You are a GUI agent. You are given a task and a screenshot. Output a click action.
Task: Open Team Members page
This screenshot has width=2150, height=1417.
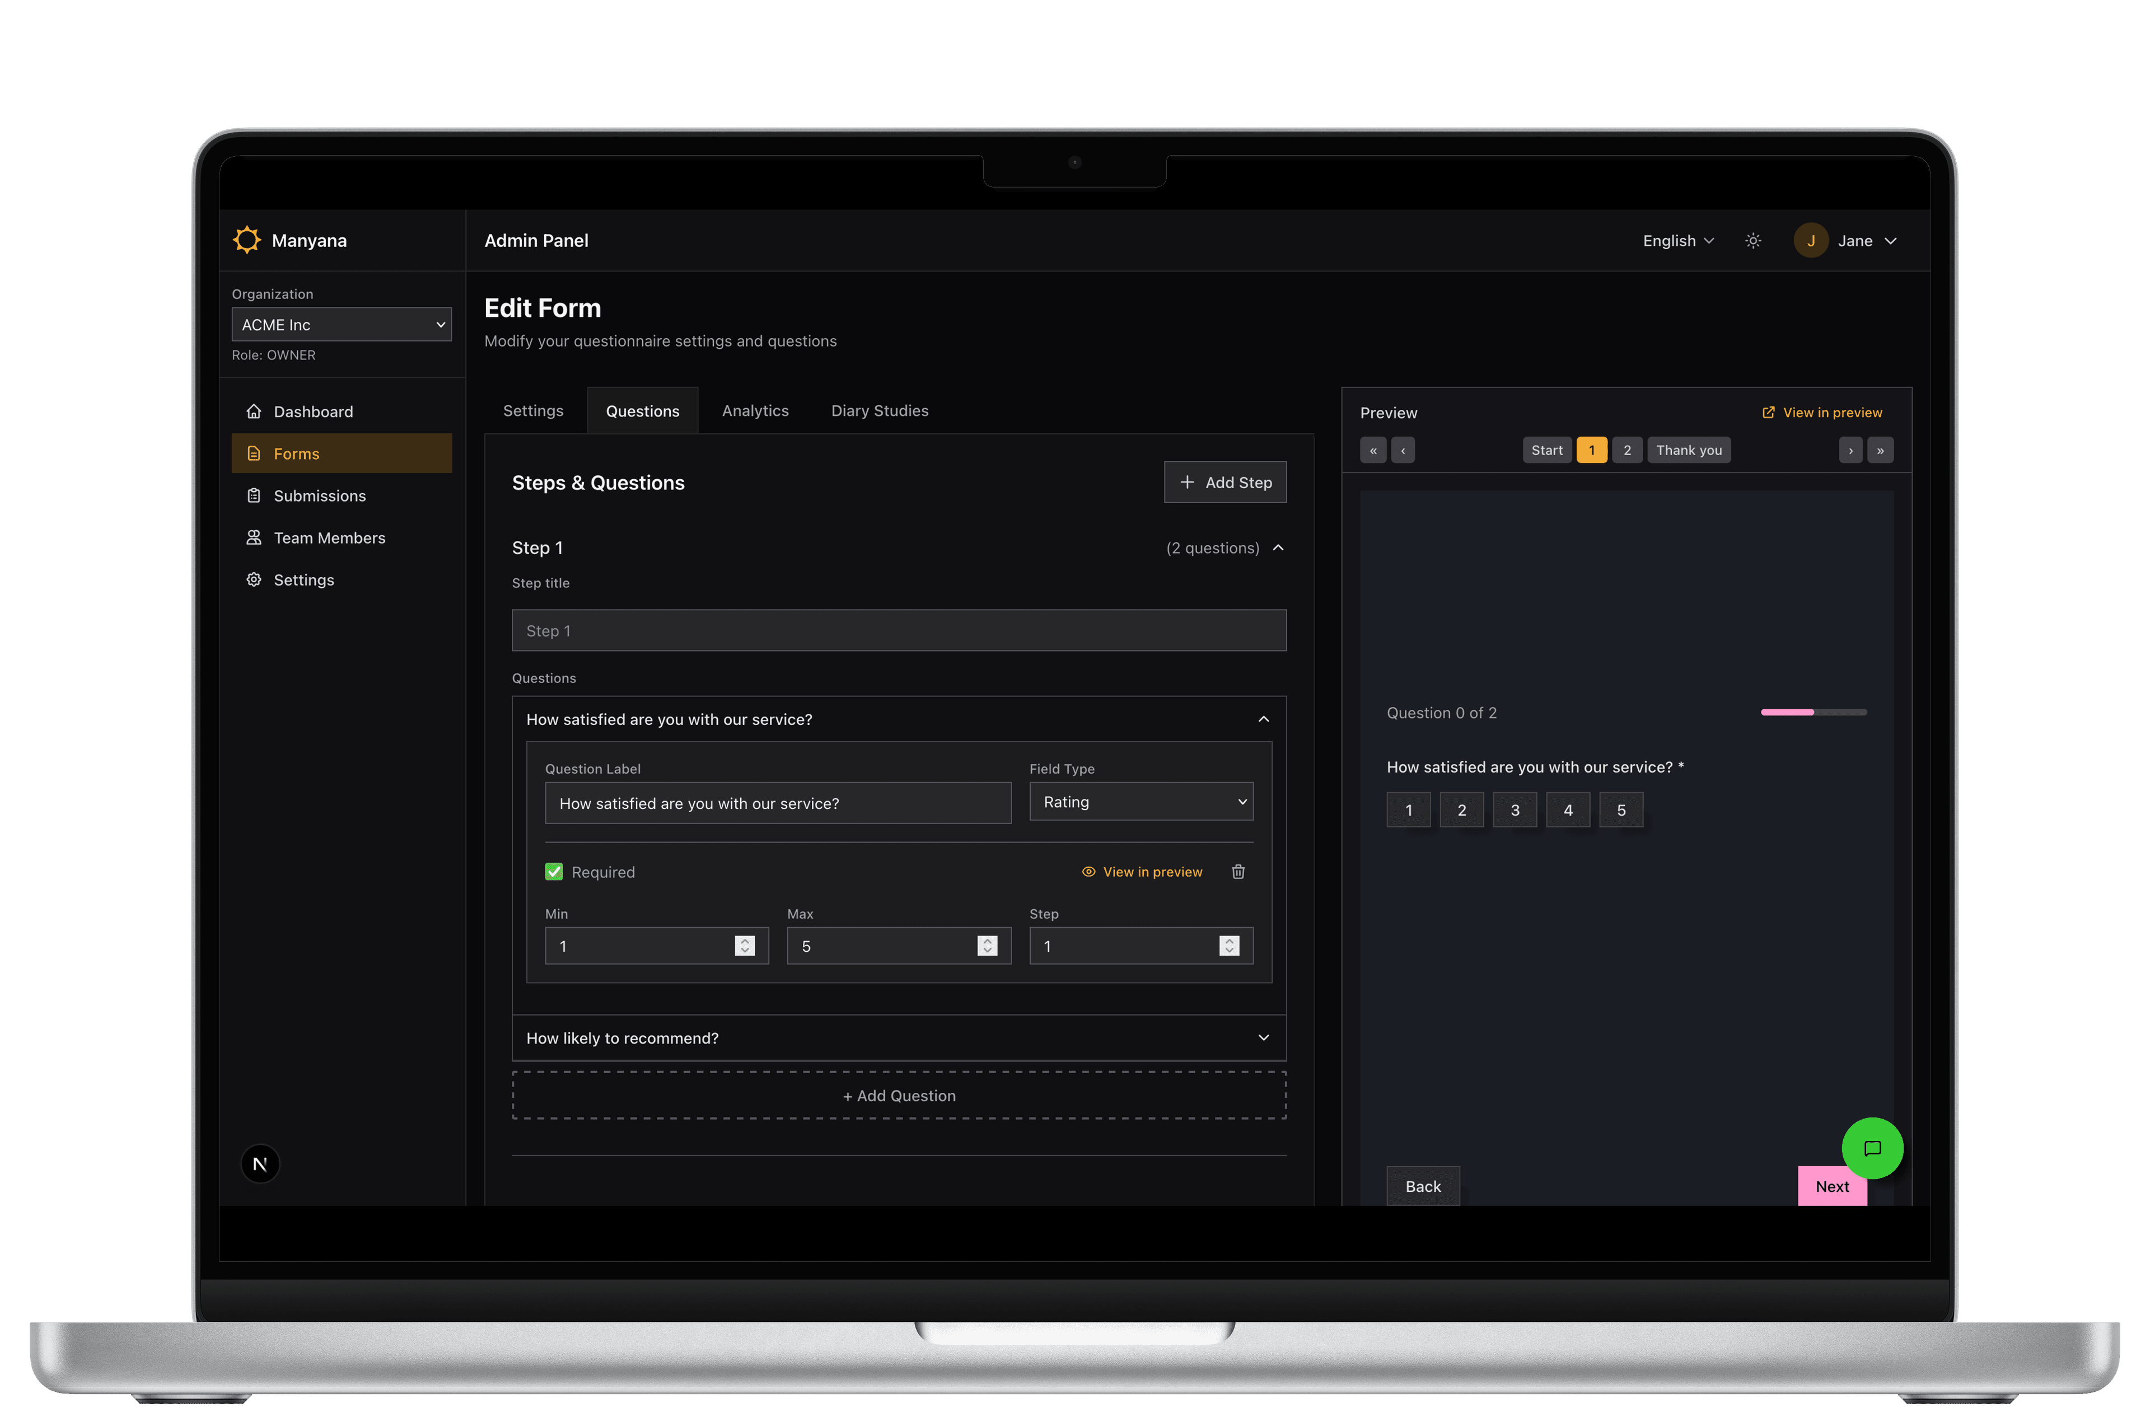[329, 537]
